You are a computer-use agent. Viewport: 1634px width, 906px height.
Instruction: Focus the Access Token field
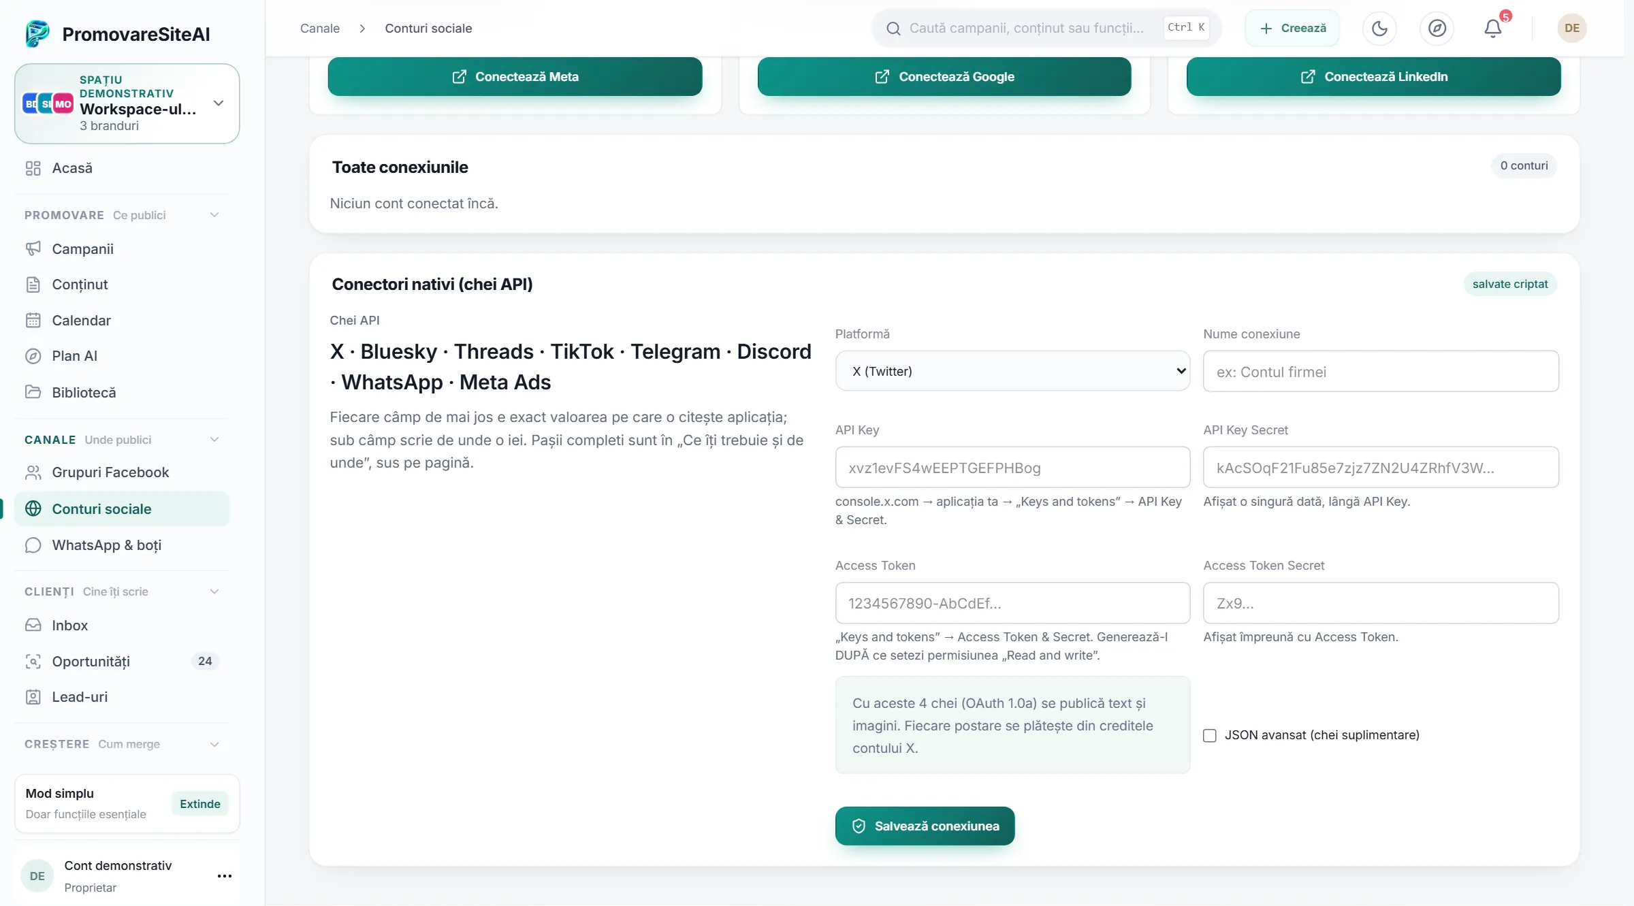[1012, 602]
